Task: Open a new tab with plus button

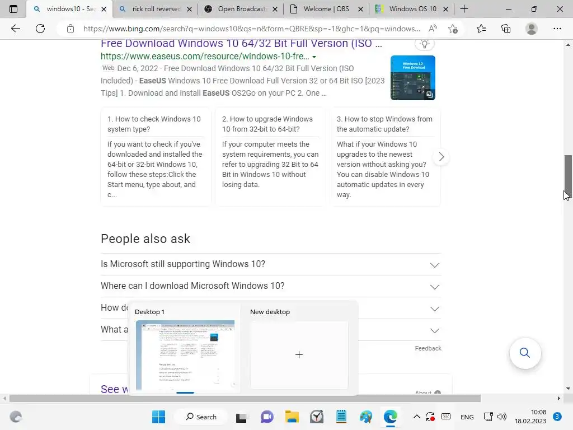Action: click(x=464, y=9)
